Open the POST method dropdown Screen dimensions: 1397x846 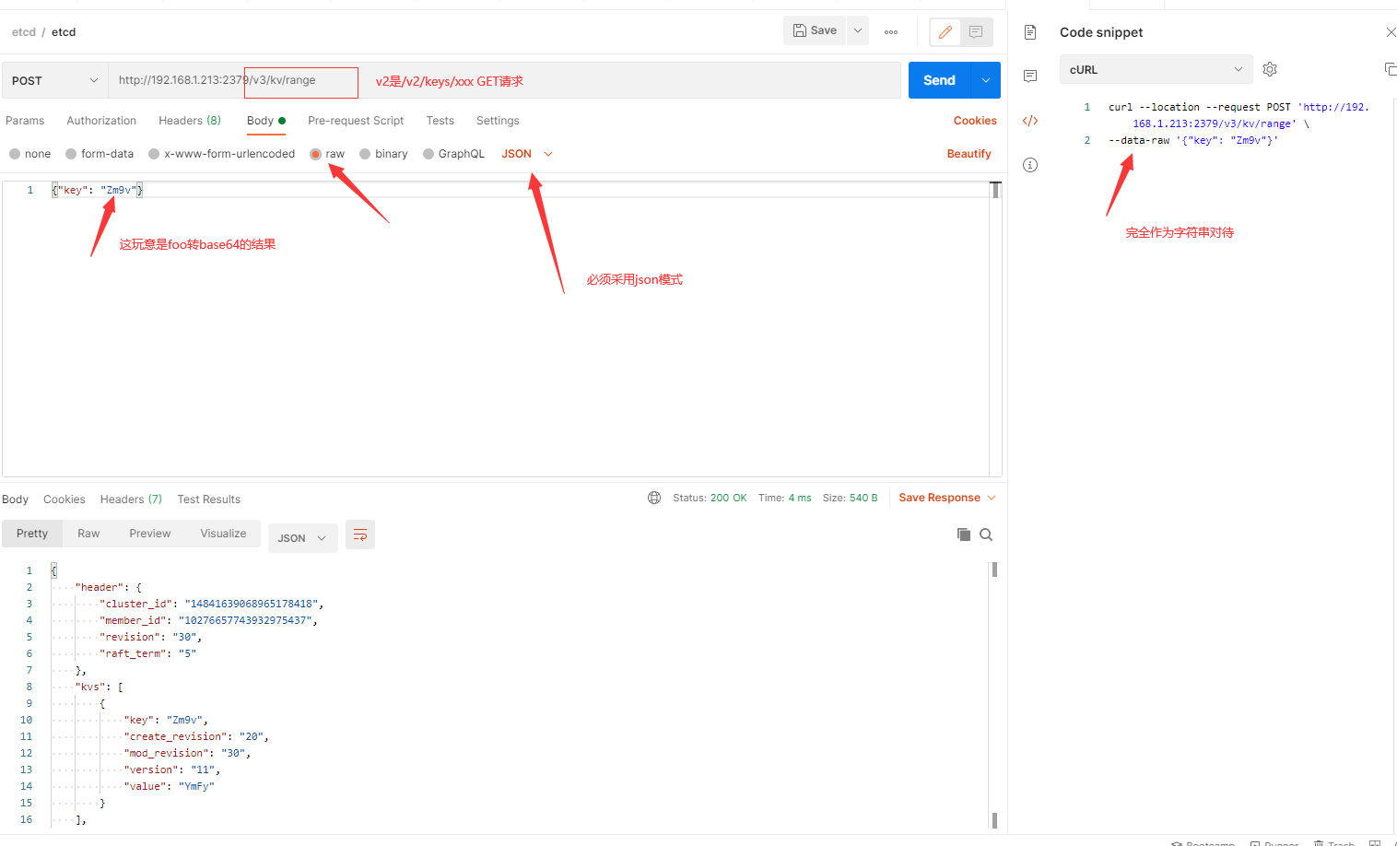tap(53, 81)
